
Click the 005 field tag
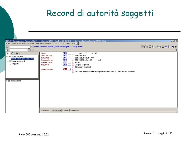65,58
